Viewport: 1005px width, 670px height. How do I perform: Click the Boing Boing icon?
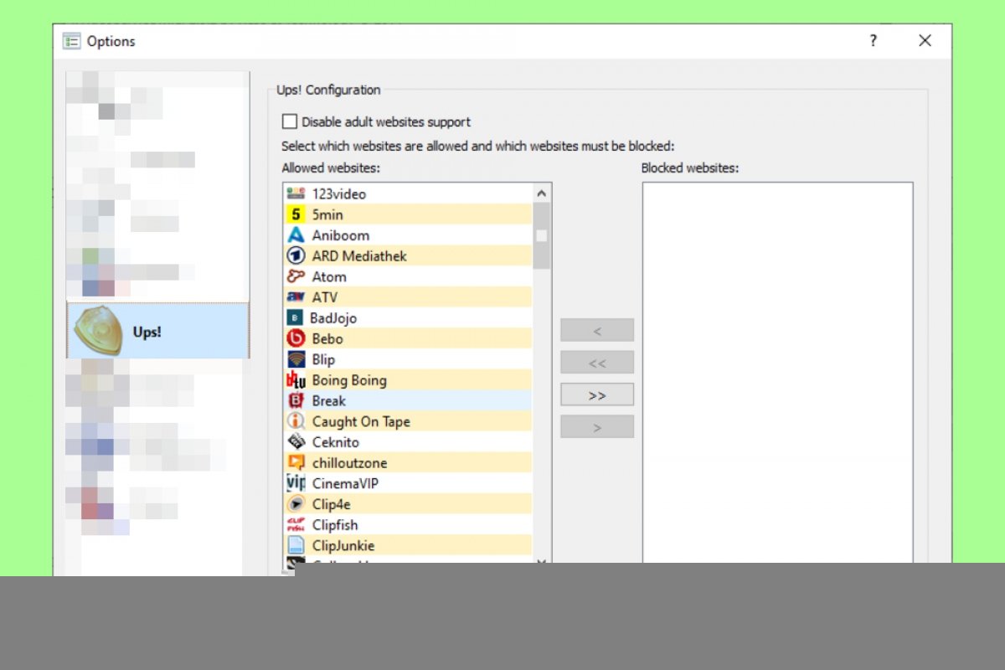(x=296, y=380)
